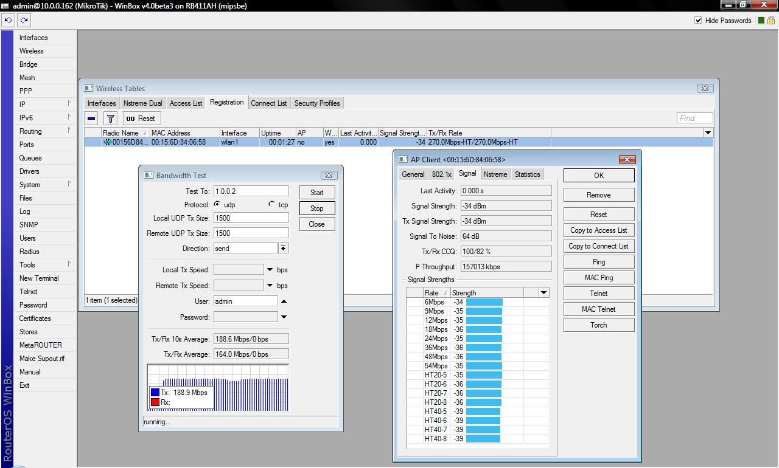
Task: Open the Statistics tab in AP Client
Action: coord(527,174)
